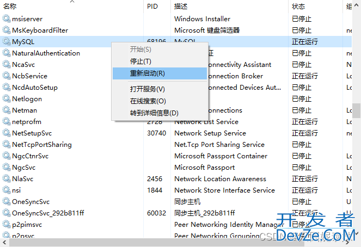Select the NgcCtnrSvc service name
This screenshot has height=247, width=361.
coord(30,156)
